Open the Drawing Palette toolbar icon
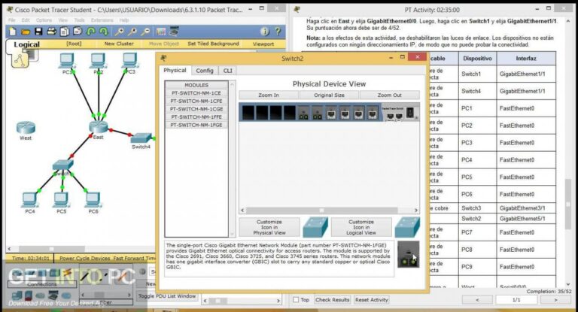 click(x=161, y=32)
